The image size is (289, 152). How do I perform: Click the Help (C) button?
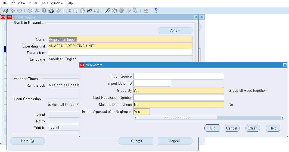click(27, 141)
